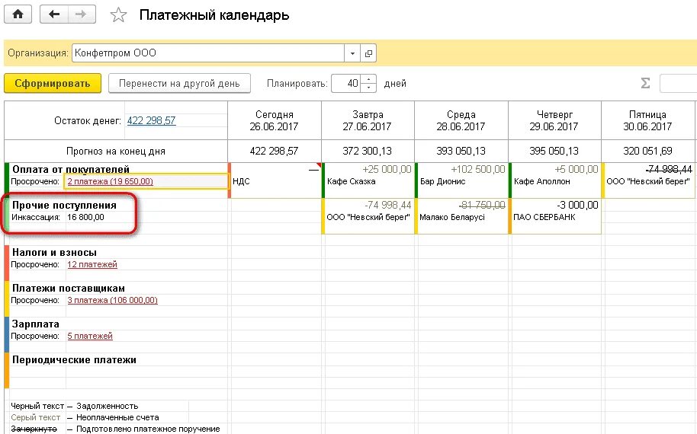
Task: Open tomorrow's ООО "Невский берег" -74 998,44 payment
Action: 368,216
